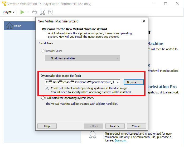
Task: Select Installer disc image file (iso) radio
Action: (43, 76)
